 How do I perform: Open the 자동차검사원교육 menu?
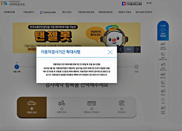tap(105, 12)
